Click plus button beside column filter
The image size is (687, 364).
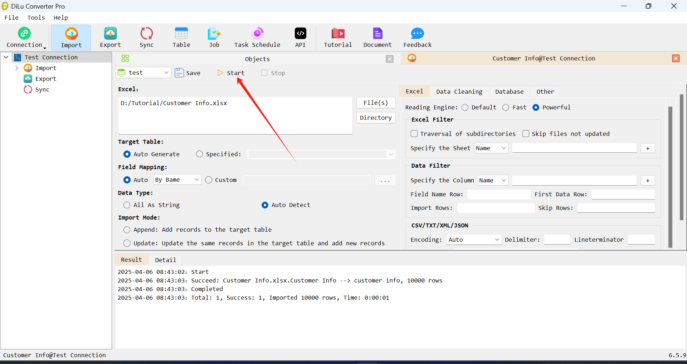pos(648,180)
